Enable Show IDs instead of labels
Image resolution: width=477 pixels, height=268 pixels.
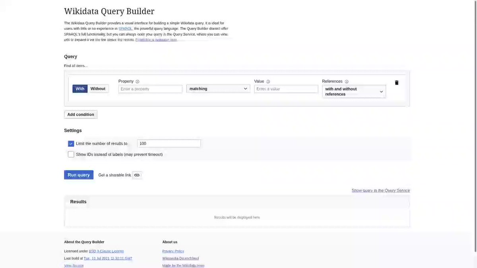tap(71, 154)
